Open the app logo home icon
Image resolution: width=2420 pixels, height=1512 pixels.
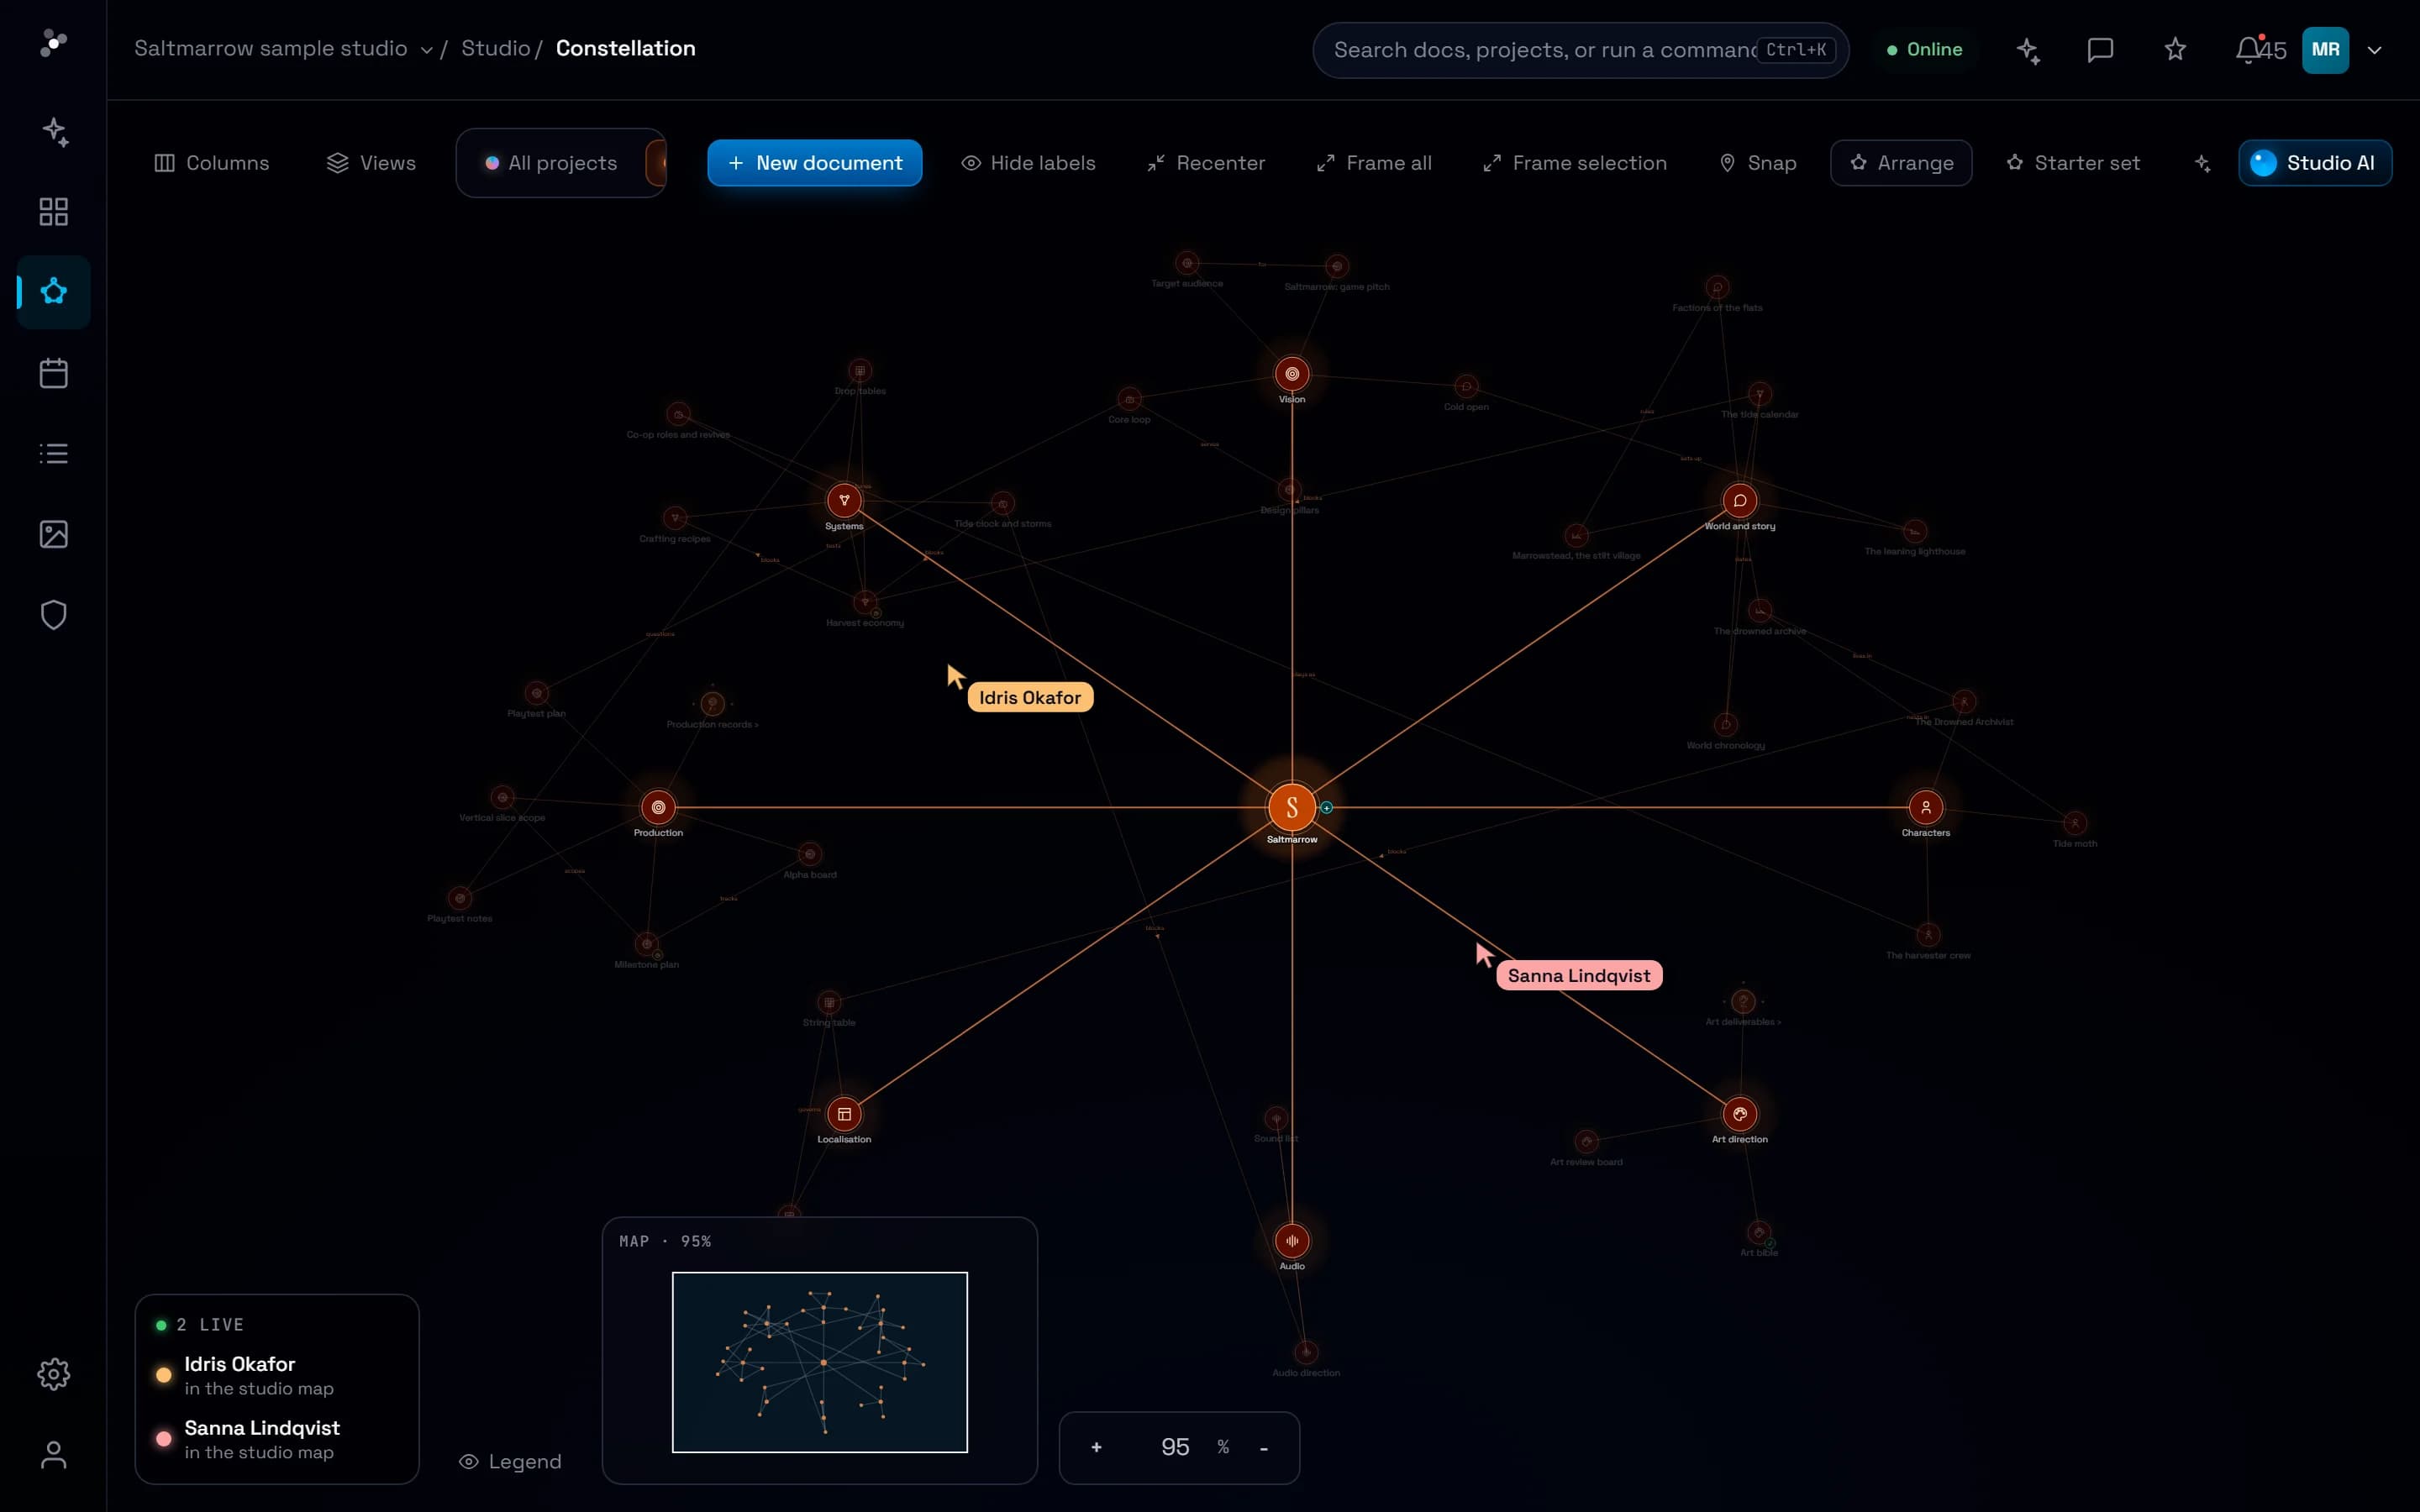point(53,43)
